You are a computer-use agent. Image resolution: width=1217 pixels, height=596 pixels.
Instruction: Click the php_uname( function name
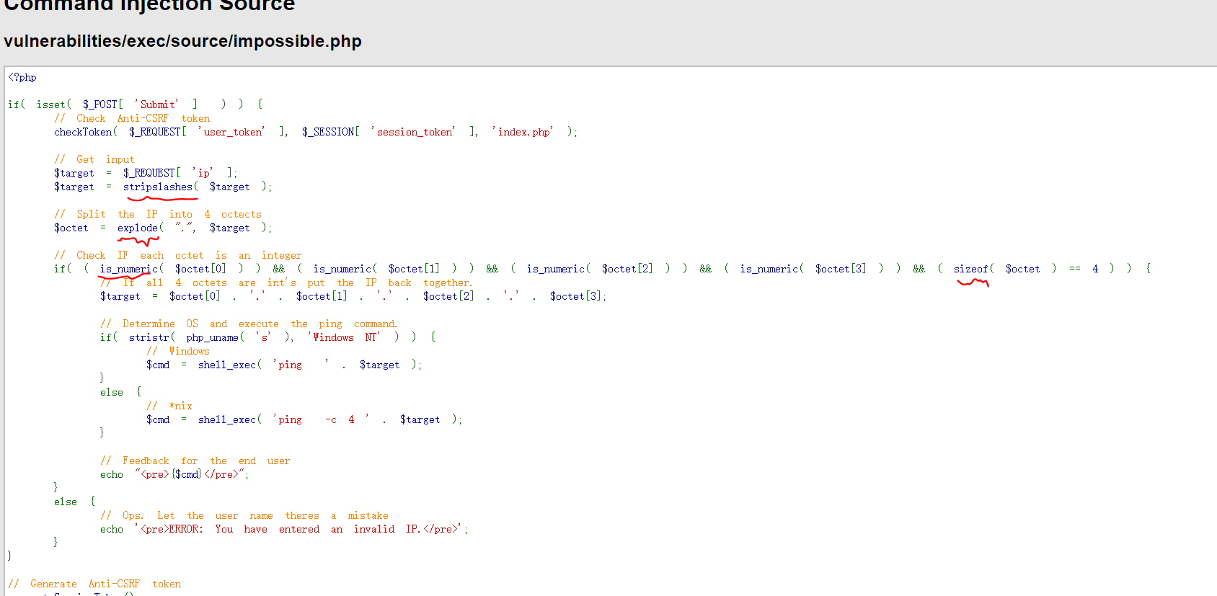tap(216, 337)
